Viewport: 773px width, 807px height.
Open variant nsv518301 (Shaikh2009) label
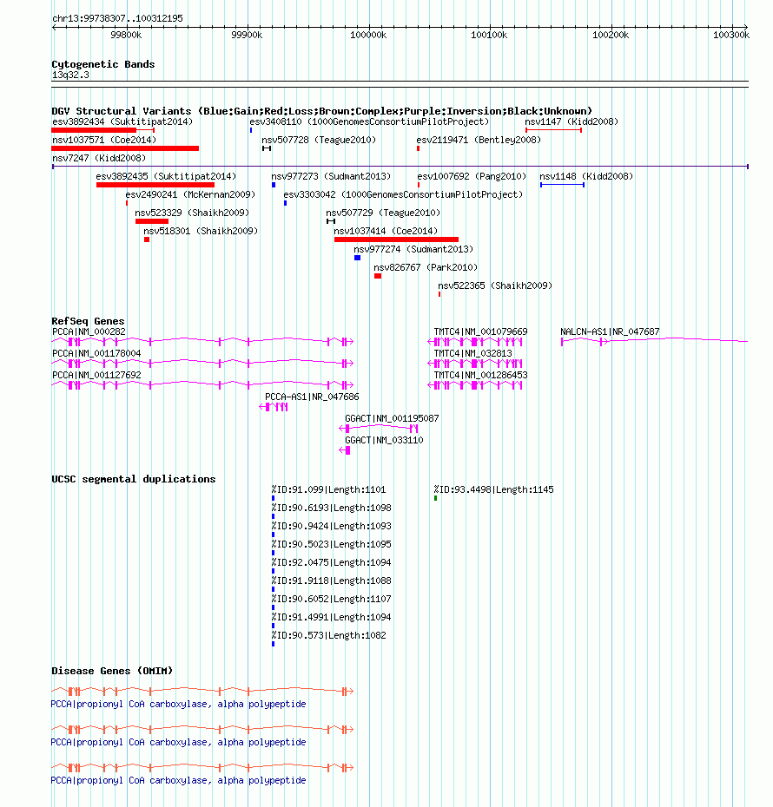(201, 232)
